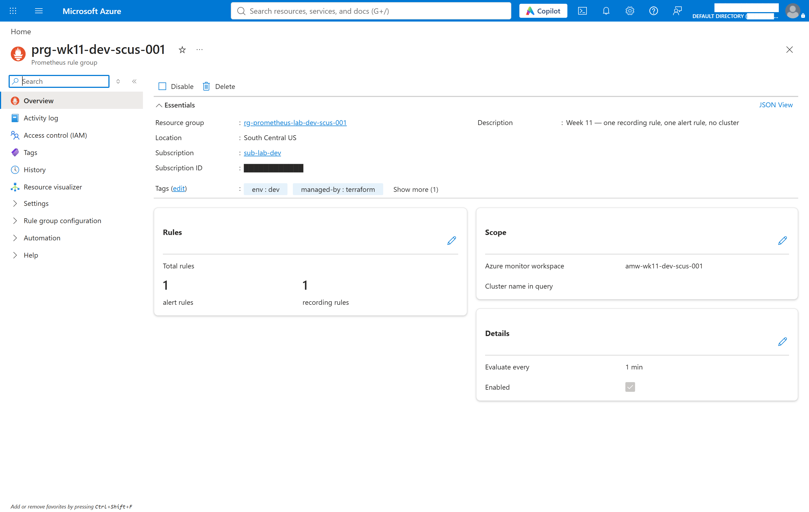This screenshot has width=809, height=512.
Task: Click the global search resources box
Action: (371, 11)
